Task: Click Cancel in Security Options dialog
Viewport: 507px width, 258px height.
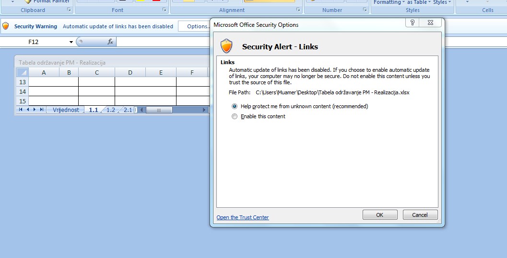Action: click(420, 215)
